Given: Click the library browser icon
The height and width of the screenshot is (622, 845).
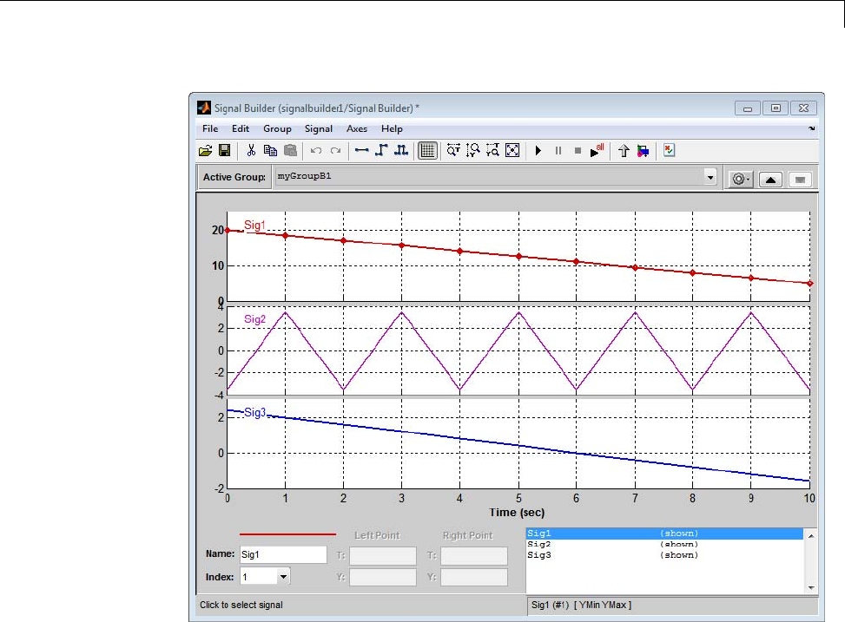Looking at the screenshot, I should tap(643, 151).
